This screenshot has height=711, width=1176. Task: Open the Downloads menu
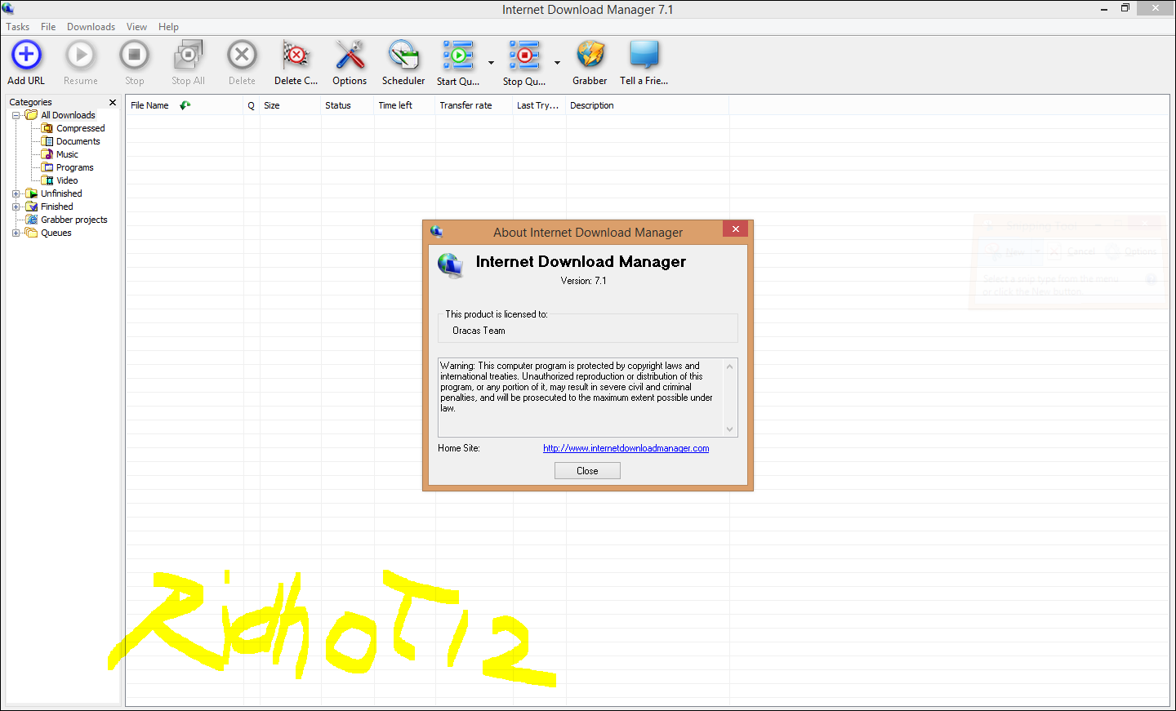(91, 27)
